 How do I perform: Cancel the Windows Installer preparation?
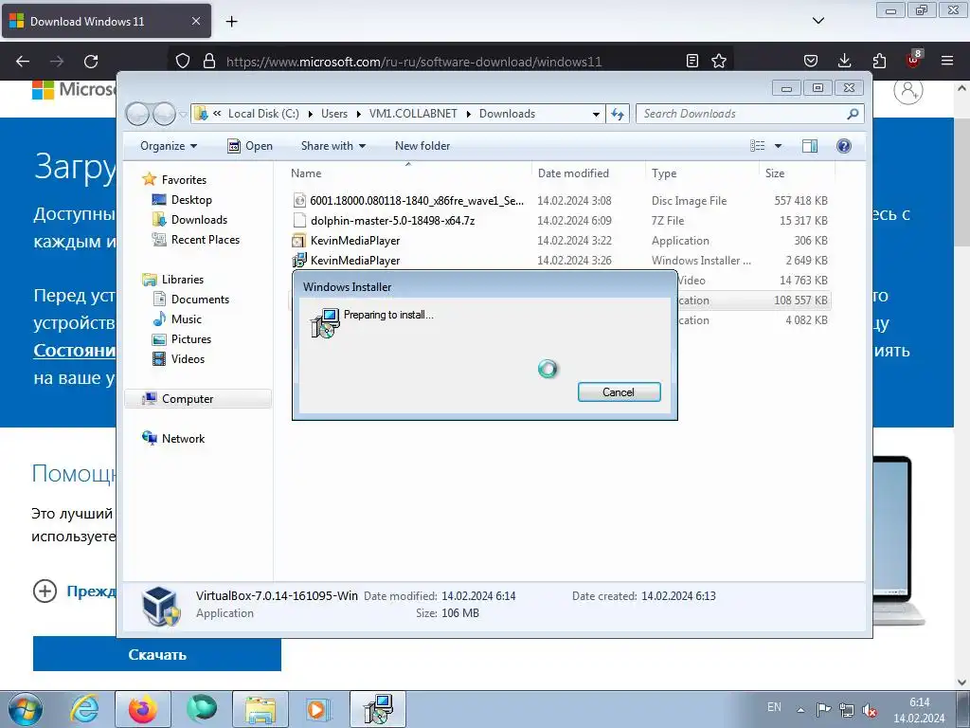(619, 391)
